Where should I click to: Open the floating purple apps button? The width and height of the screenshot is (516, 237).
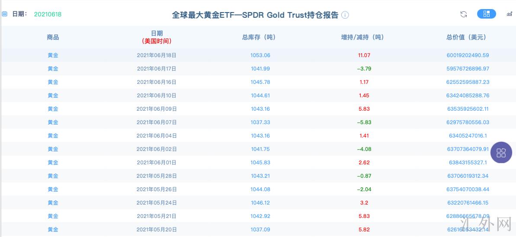(501, 153)
